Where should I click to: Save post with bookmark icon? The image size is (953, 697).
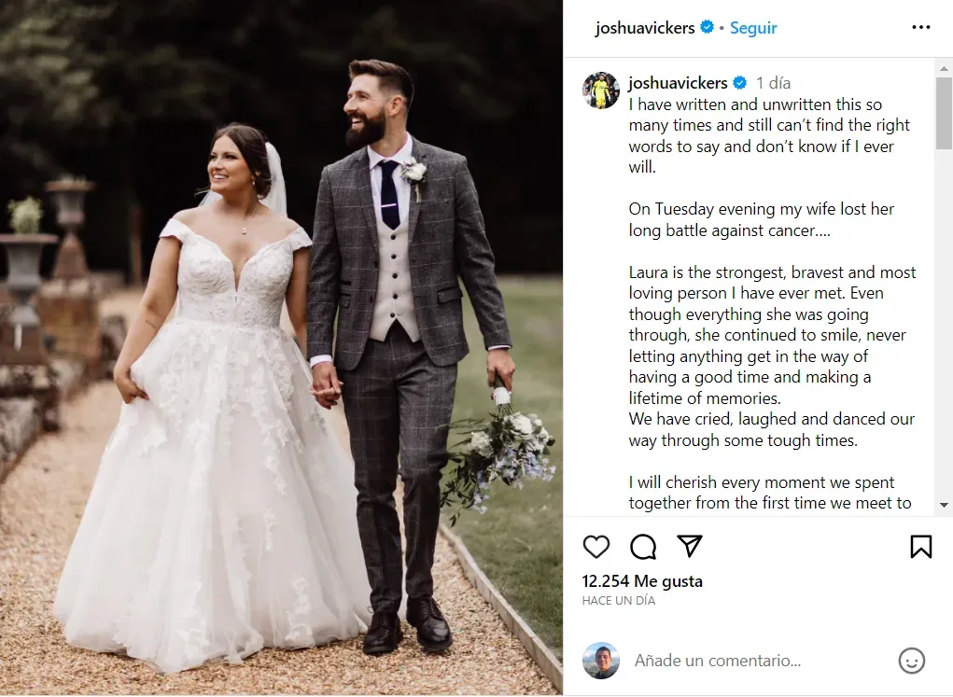pos(920,546)
